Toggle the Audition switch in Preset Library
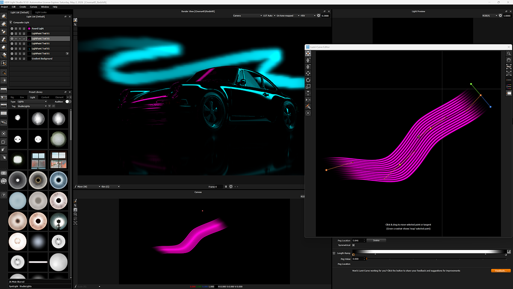The height and width of the screenshot is (289, 513). (x=68, y=101)
